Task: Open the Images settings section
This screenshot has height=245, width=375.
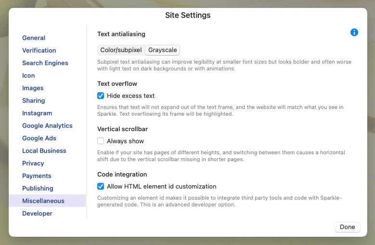Action: click(x=33, y=88)
